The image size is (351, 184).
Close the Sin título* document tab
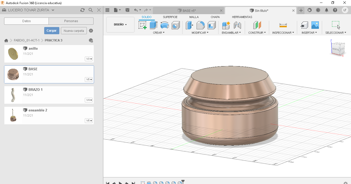(x=294, y=11)
